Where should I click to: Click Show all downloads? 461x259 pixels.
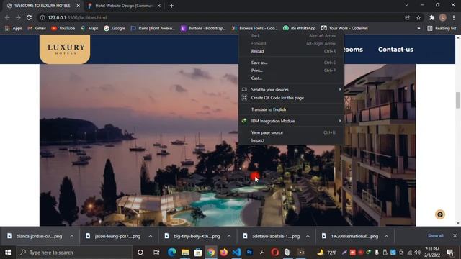pyautogui.click(x=435, y=236)
